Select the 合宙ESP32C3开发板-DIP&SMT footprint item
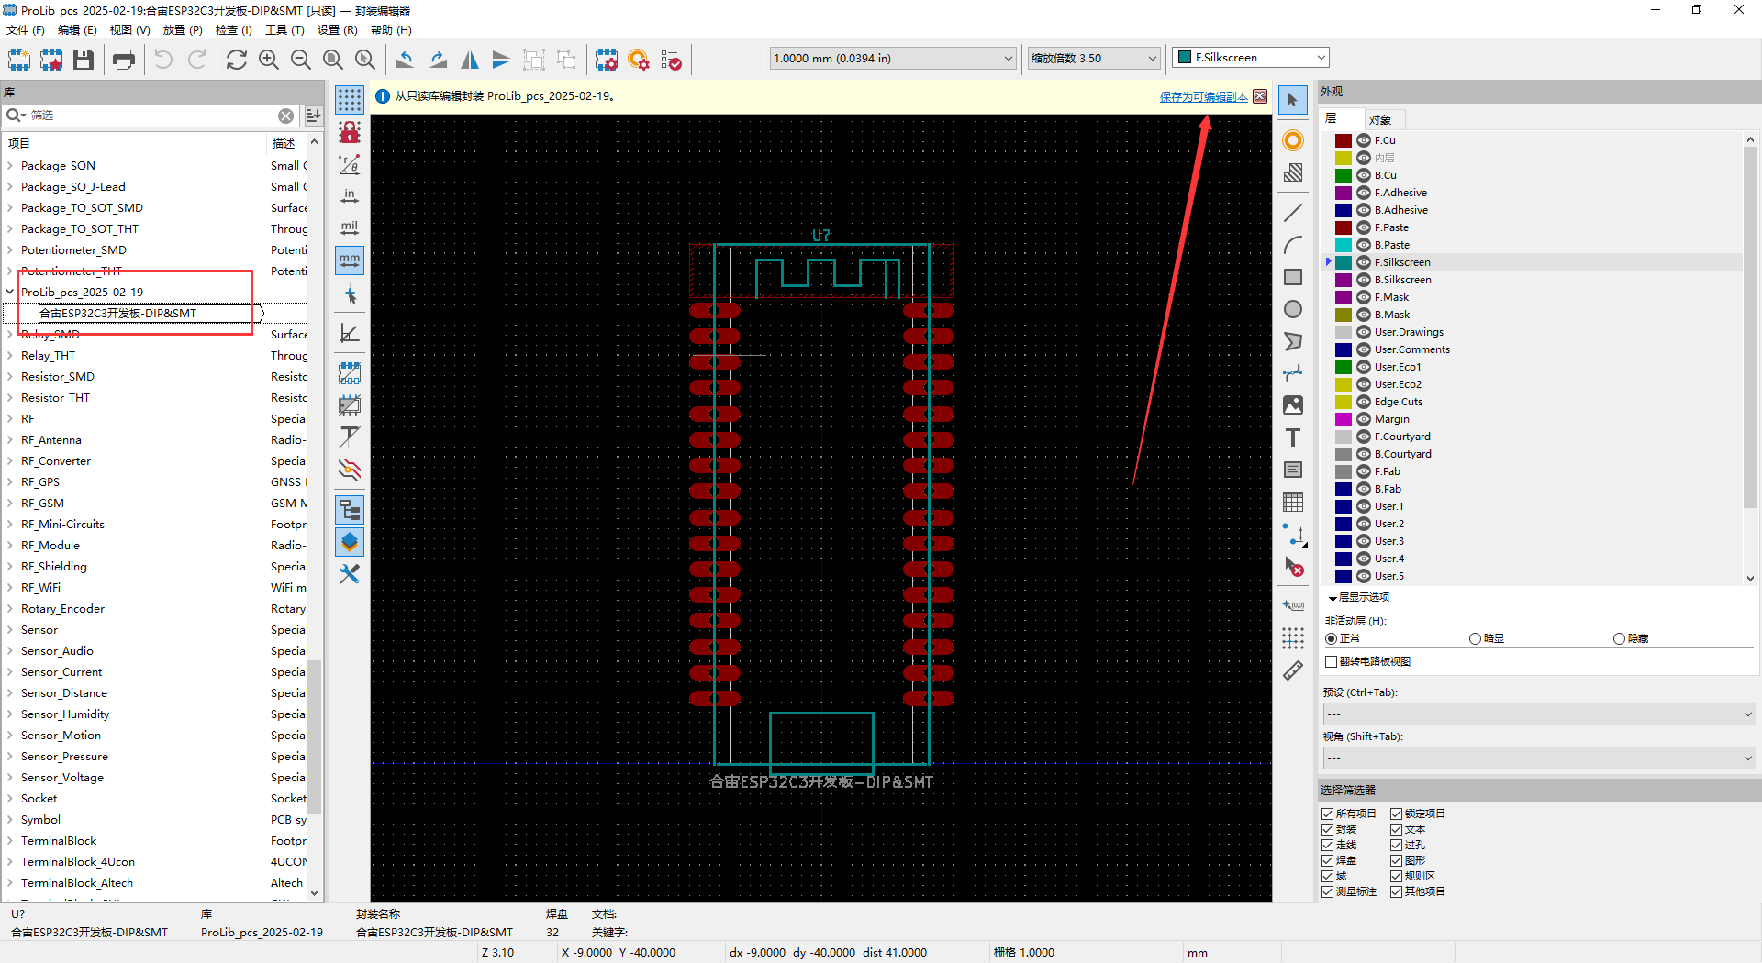 [117, 314]
